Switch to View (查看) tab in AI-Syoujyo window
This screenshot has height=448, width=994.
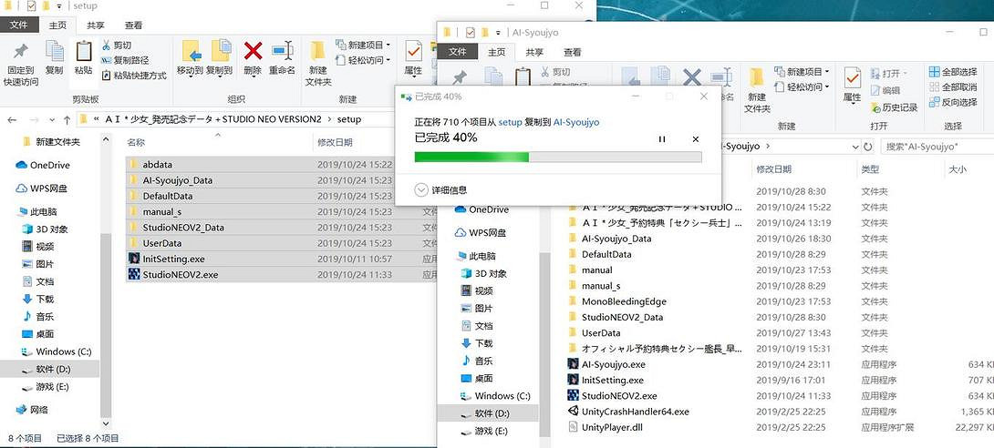[x=573, y=52]
